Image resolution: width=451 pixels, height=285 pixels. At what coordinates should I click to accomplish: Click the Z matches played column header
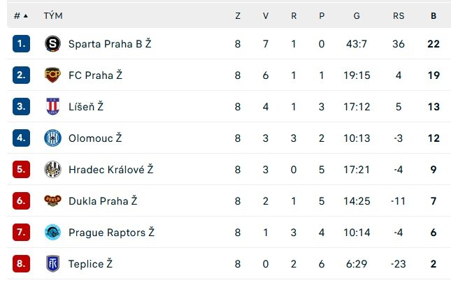click(238, 15)
